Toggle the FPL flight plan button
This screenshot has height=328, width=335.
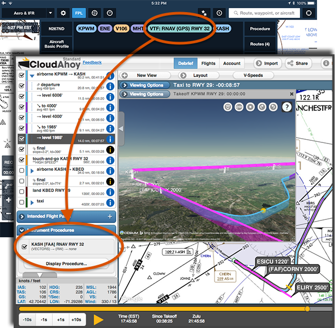tap(79, 13)
